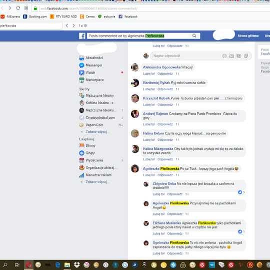Attach a photo using the camera icon
The image size is (270, 270).
pos(231,56)
